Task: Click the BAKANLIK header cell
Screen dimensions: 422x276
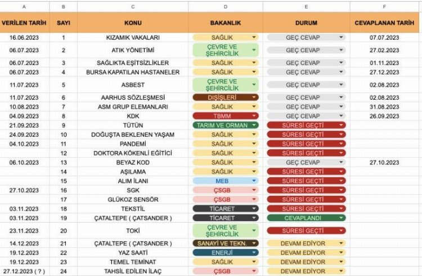Action: 225,23
